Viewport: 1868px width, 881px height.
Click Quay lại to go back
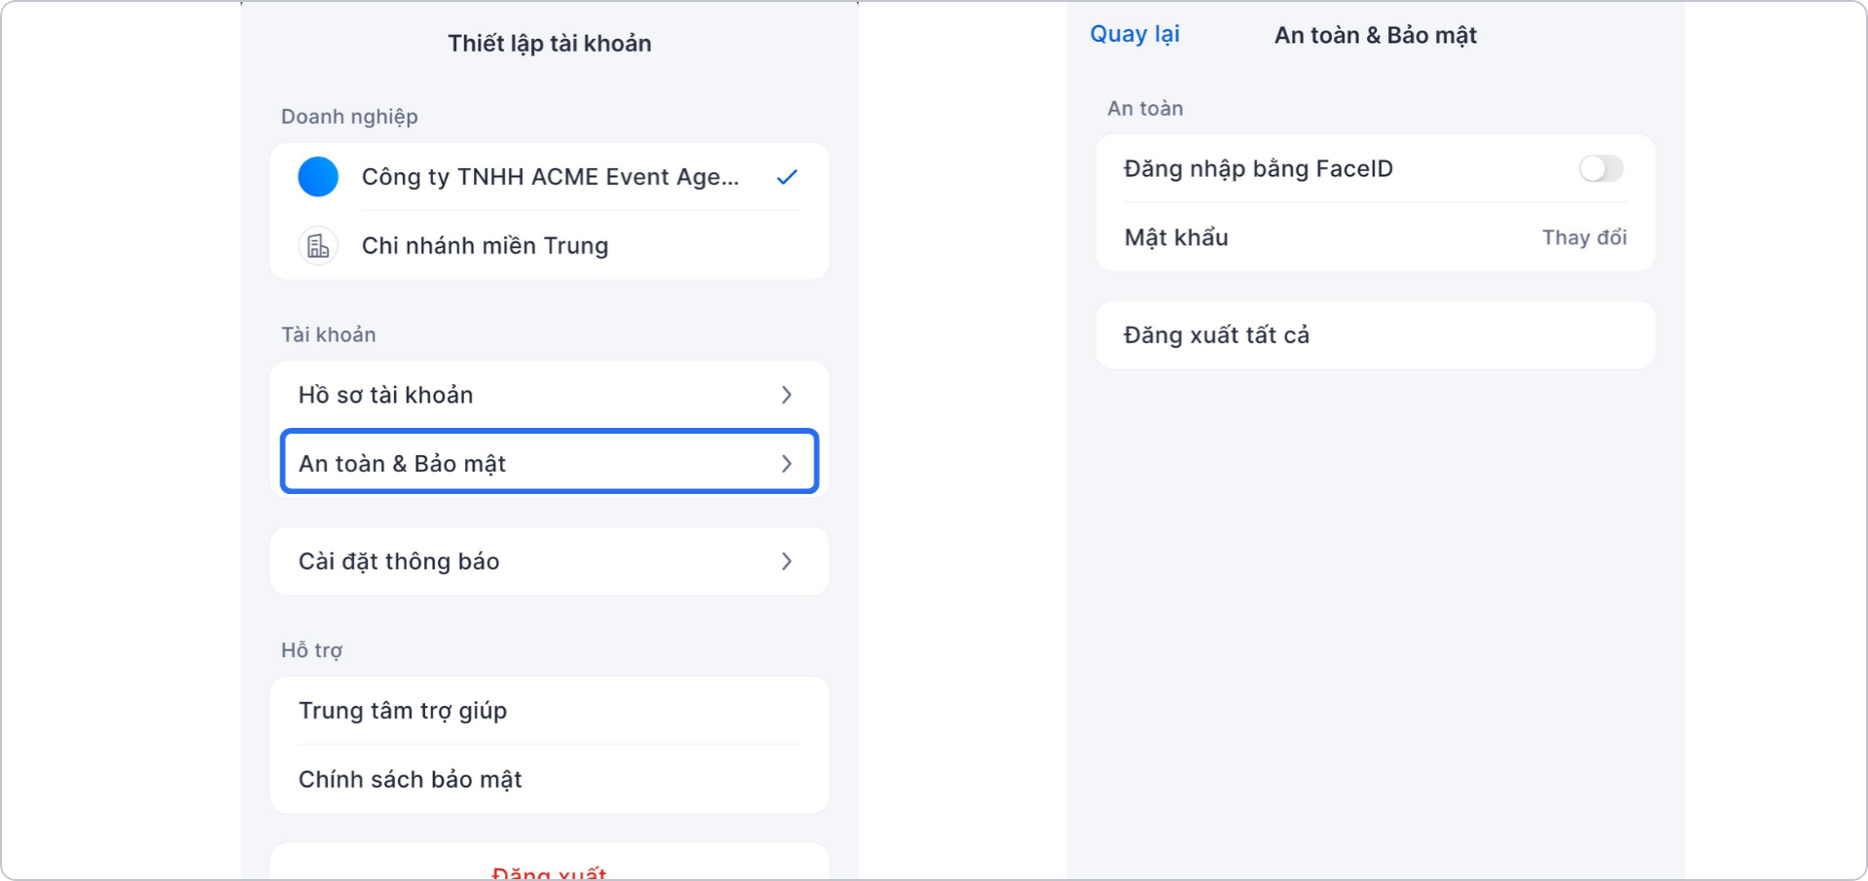point(1134,35)
